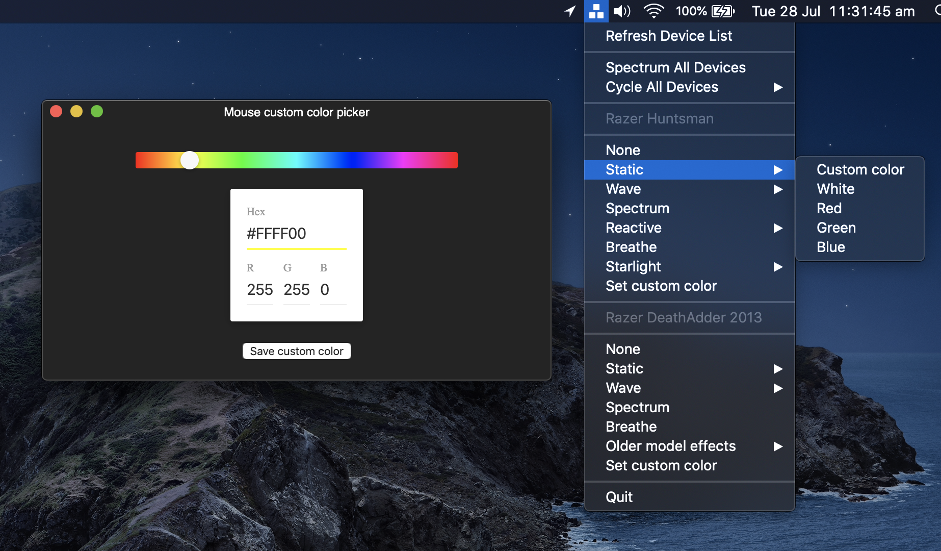
Task: Choose White static color
Action: [860, 189]
